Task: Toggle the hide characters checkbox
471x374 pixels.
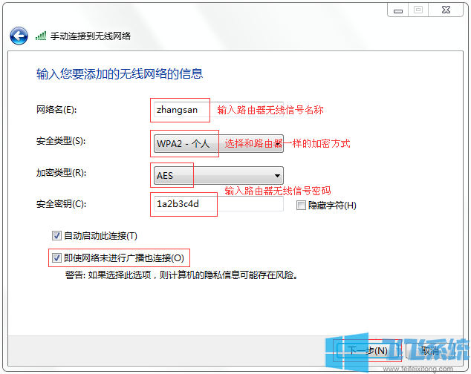Action: [301, 206]
